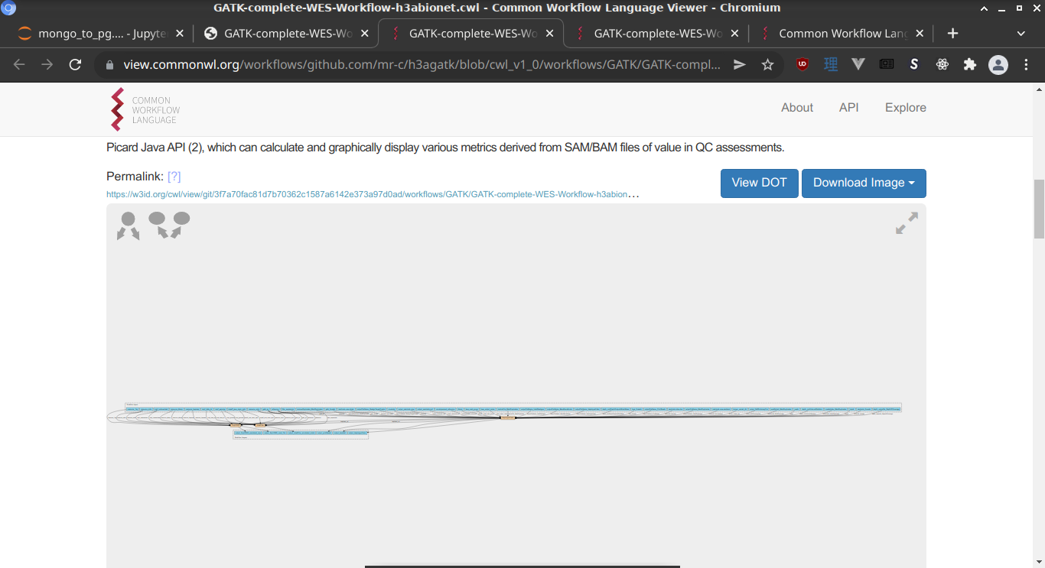Click the permalink help [?] link

pos(174,177)
